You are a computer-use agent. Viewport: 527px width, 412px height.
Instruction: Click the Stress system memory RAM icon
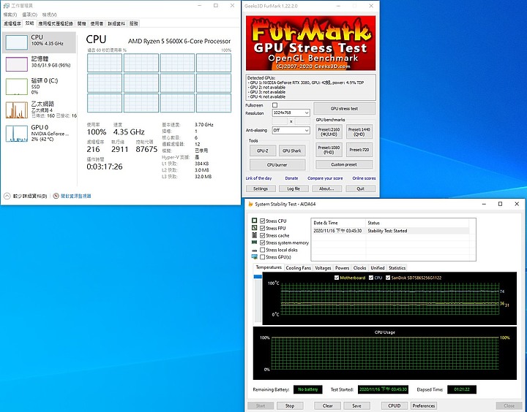255,243
